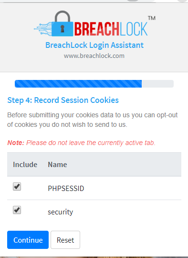Click the unfilled gray progress bar end
The width and height of the screenshot is (188, 258).
(x=157, y=84)
